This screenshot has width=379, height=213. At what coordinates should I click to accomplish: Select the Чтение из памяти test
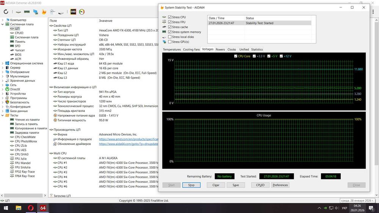coord(27,120)
